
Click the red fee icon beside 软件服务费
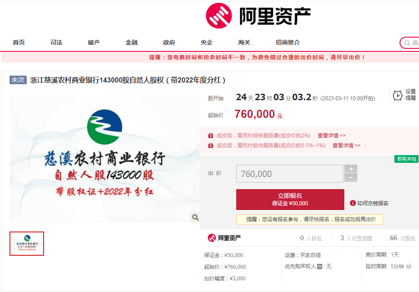coord(210,146)
